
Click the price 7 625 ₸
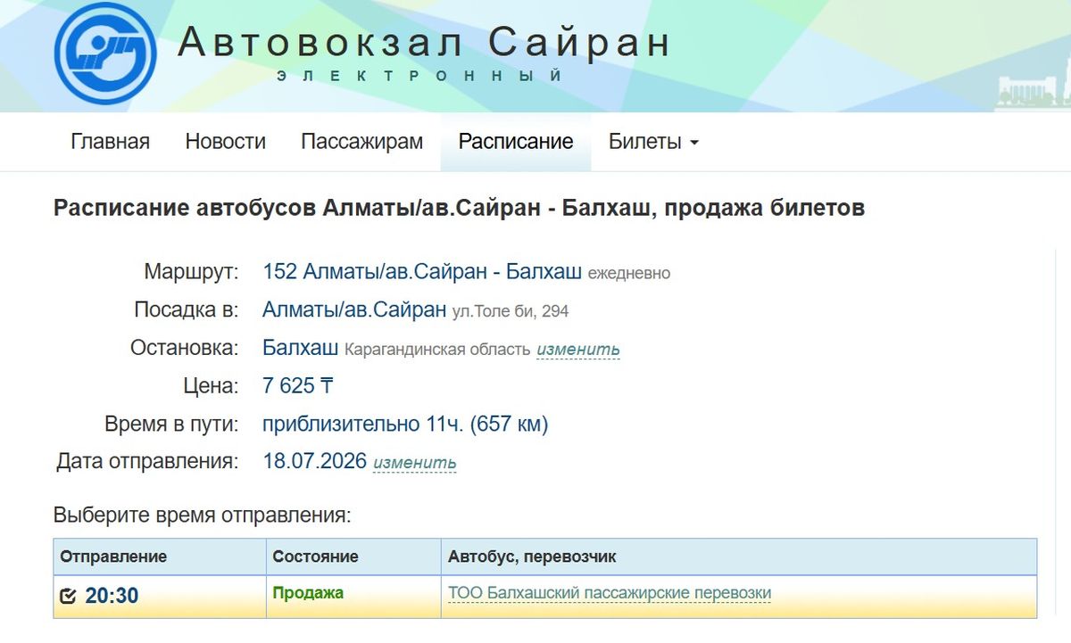coord(298,386)
